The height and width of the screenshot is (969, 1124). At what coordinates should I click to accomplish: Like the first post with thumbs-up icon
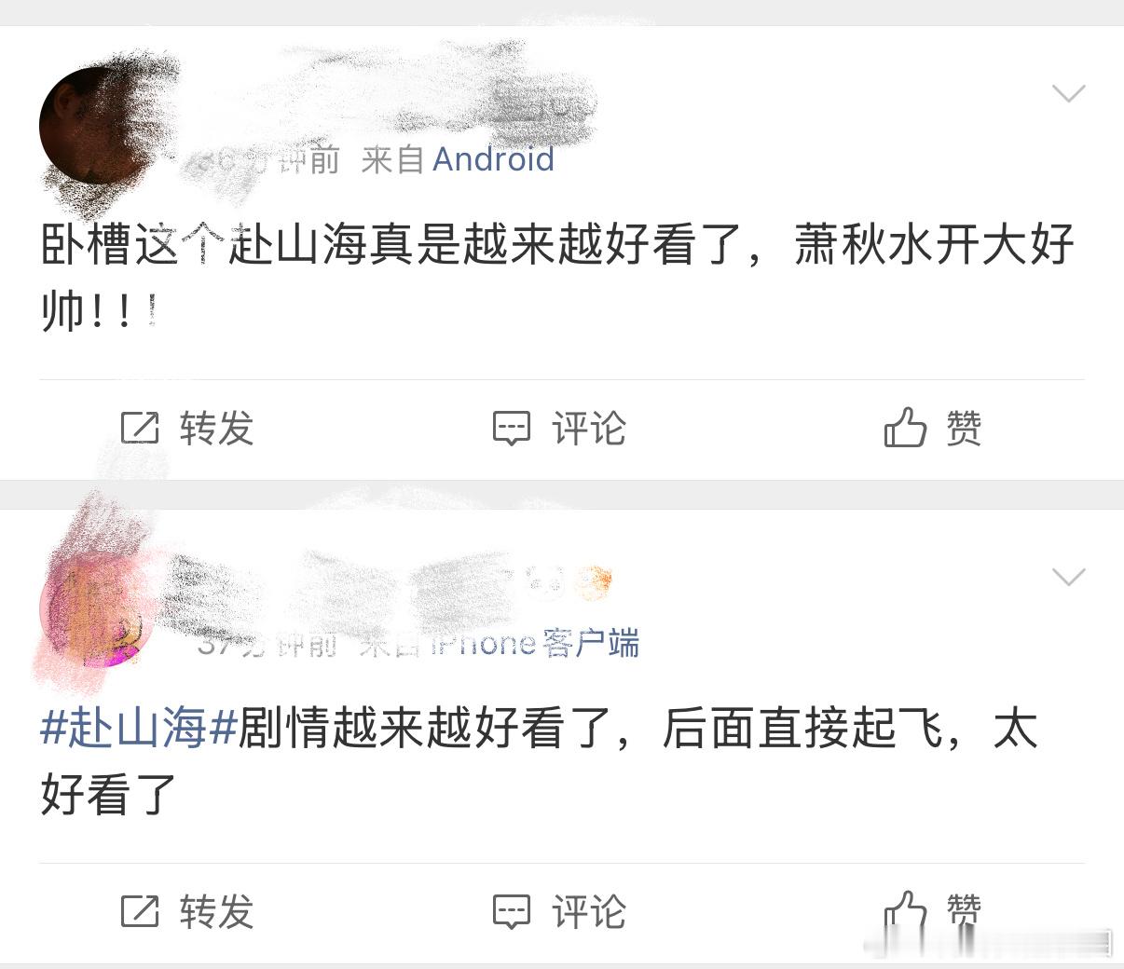tap(905, 427)
